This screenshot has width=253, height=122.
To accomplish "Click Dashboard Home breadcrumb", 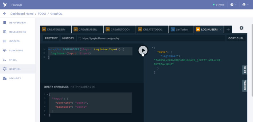I will [22, 14].
